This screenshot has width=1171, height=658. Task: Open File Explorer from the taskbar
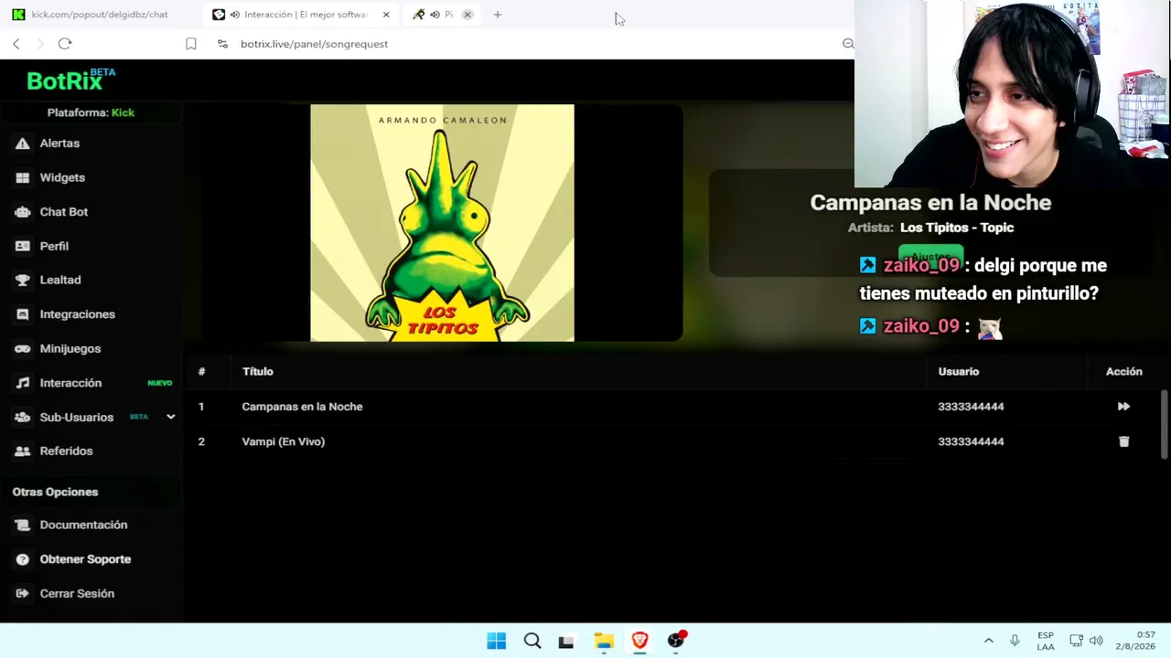pyautogui.click(x=604, y=641)
